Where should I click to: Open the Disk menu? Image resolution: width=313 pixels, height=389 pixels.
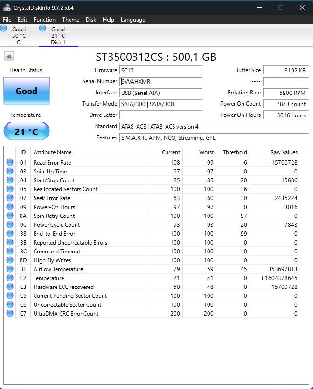tap(91, 20)
